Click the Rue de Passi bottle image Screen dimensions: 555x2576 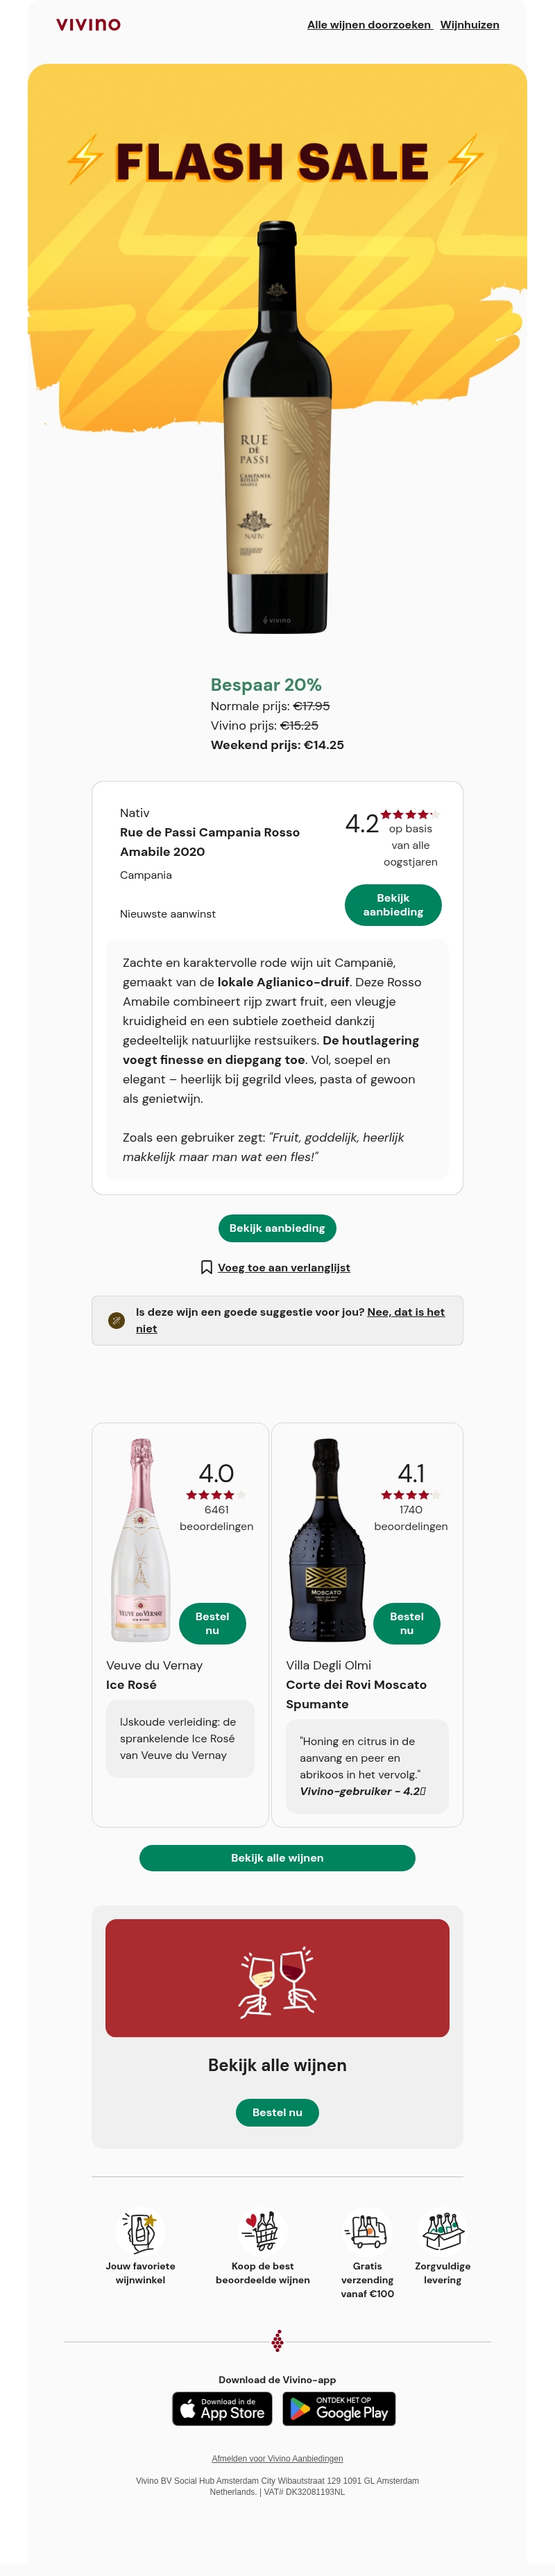point(277,427)
